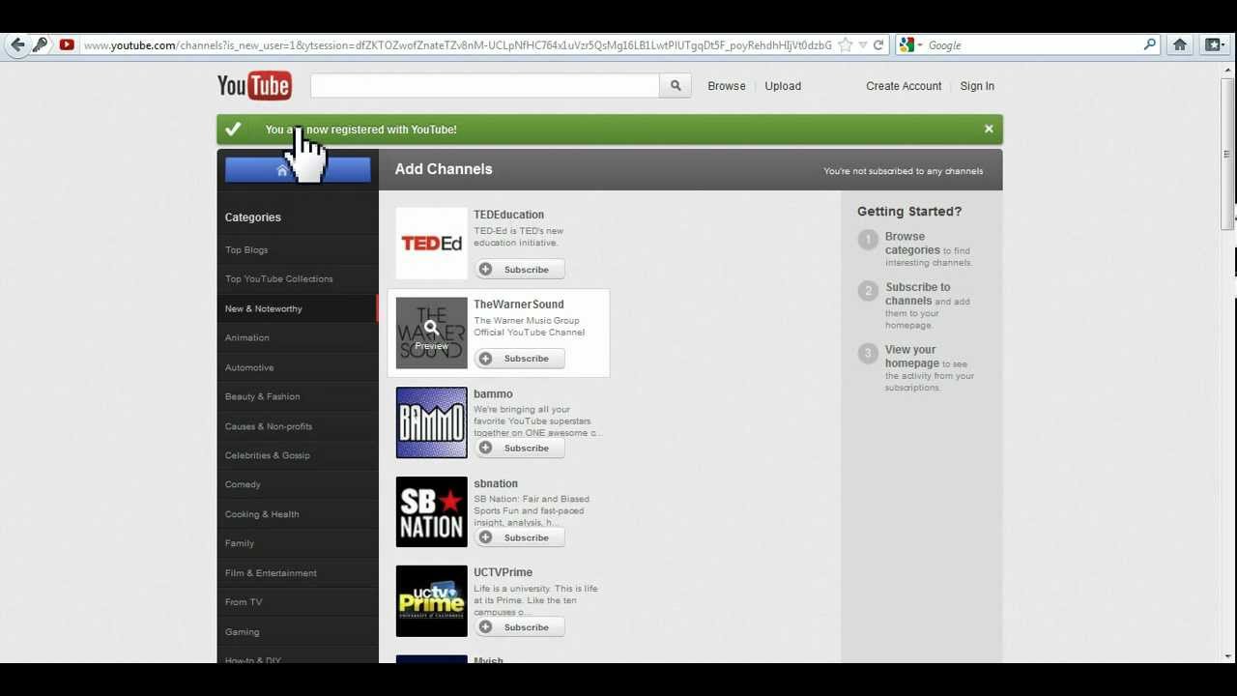Click the YouTube search button
The width and height of the screenshot is (1237, 696).
(676, 86)
